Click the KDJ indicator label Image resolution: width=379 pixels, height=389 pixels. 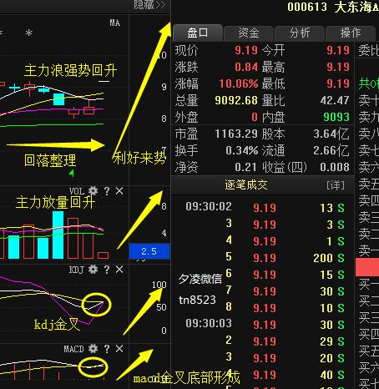77,270
